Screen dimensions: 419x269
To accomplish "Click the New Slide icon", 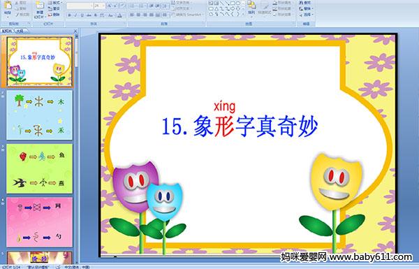I will tap(40, 9).
